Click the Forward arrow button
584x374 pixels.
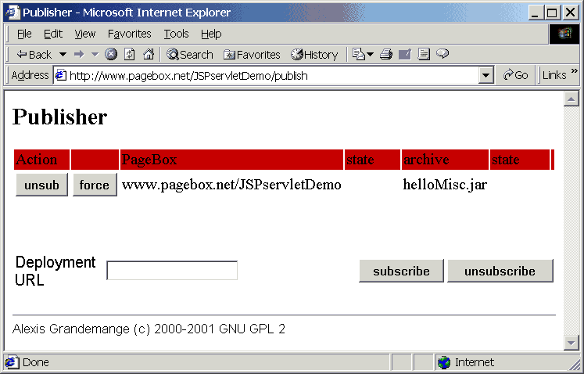[79, 55]
